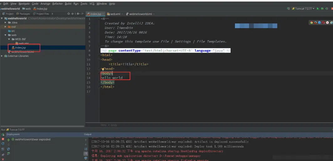Select webhelloworld:war exploded deployment artifact
This screenshot has width=333, height=161.
point(31,139)
